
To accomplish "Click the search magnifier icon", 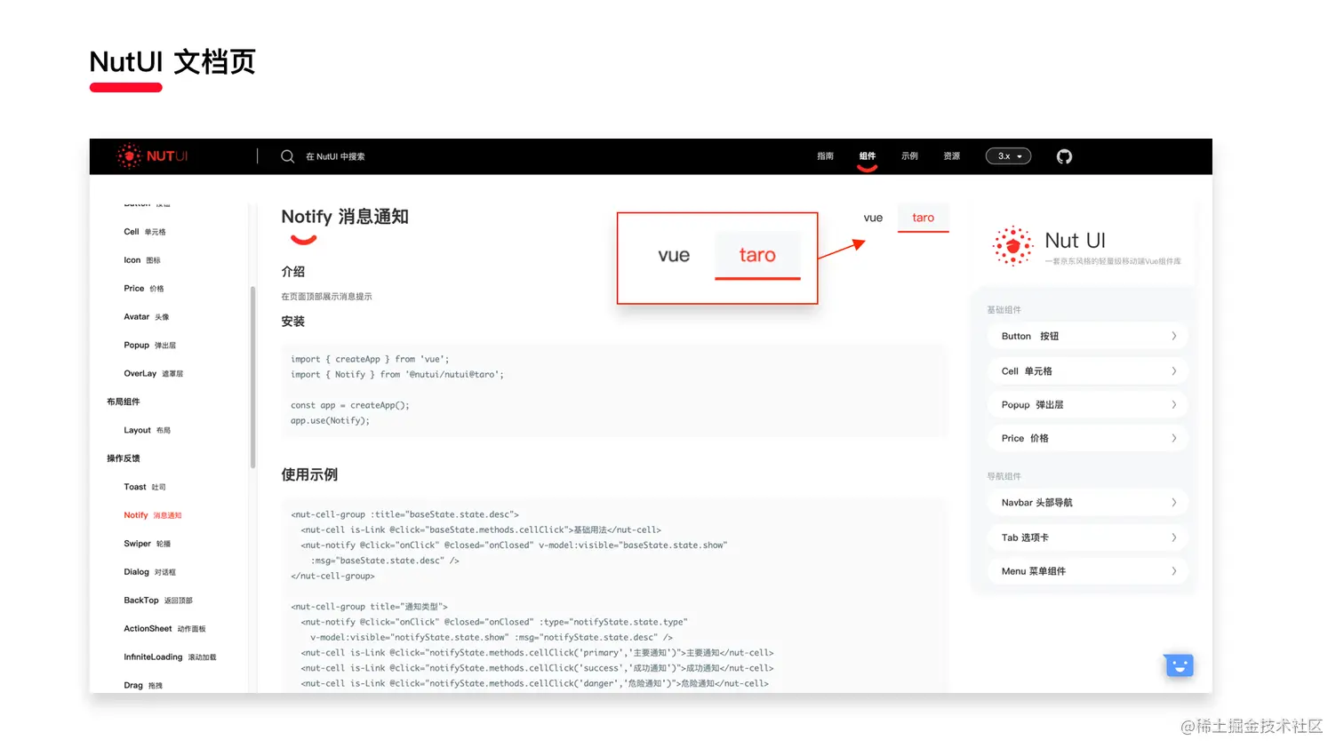I will click(287, 156).
